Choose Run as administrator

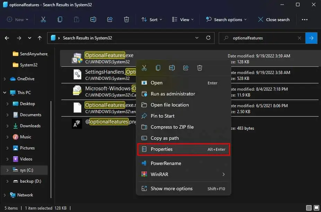point(184,94)
